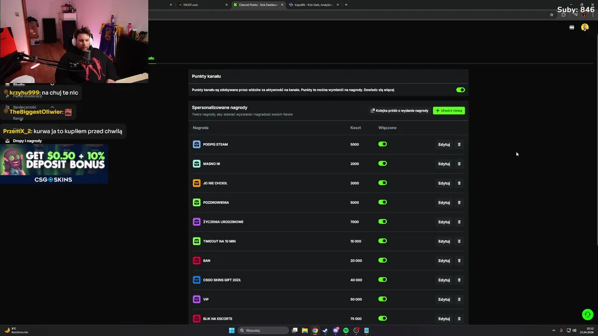Create a new reward with Utwórz nową
The image size is (598, 336).
click(449, 111)
